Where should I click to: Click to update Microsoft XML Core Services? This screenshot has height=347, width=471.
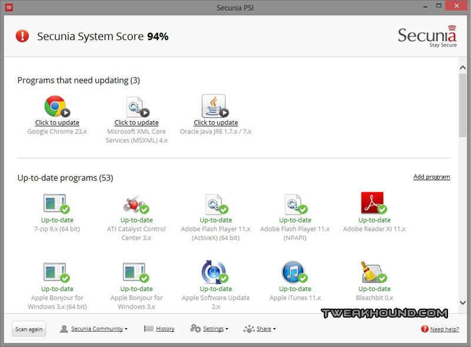(137, 122)
